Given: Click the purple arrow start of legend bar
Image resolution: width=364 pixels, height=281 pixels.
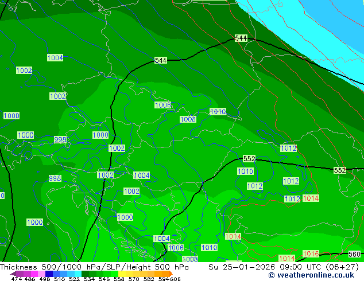Looking at the screenshot, I should click(x=13, y=274).
